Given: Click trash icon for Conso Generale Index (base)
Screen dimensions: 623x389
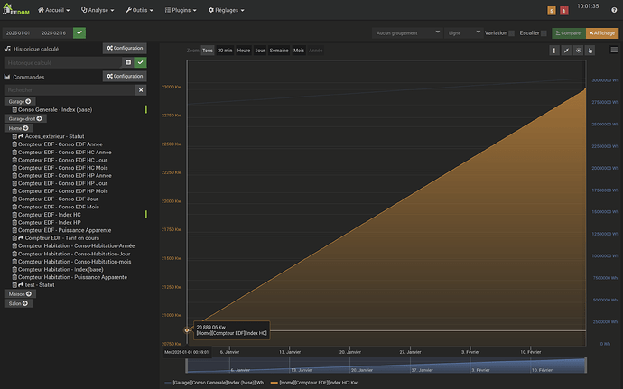Looking at the screenshot, I should coord(14,110).
